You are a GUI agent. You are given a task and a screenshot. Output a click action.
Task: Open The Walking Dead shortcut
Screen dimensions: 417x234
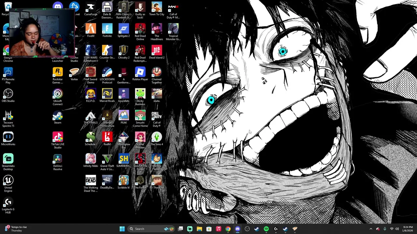[x=91, y=184]
